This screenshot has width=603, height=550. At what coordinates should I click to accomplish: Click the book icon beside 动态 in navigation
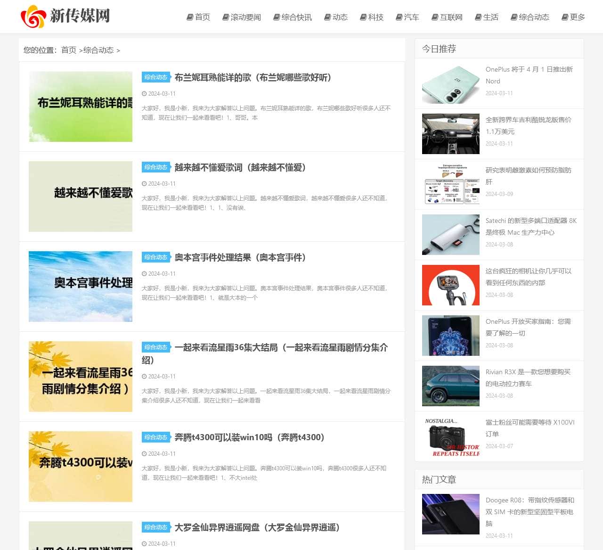click(327, 17)
